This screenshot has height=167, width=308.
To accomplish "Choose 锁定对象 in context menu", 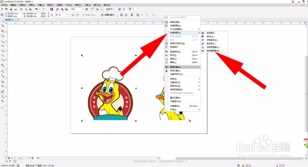I will 182,71.
